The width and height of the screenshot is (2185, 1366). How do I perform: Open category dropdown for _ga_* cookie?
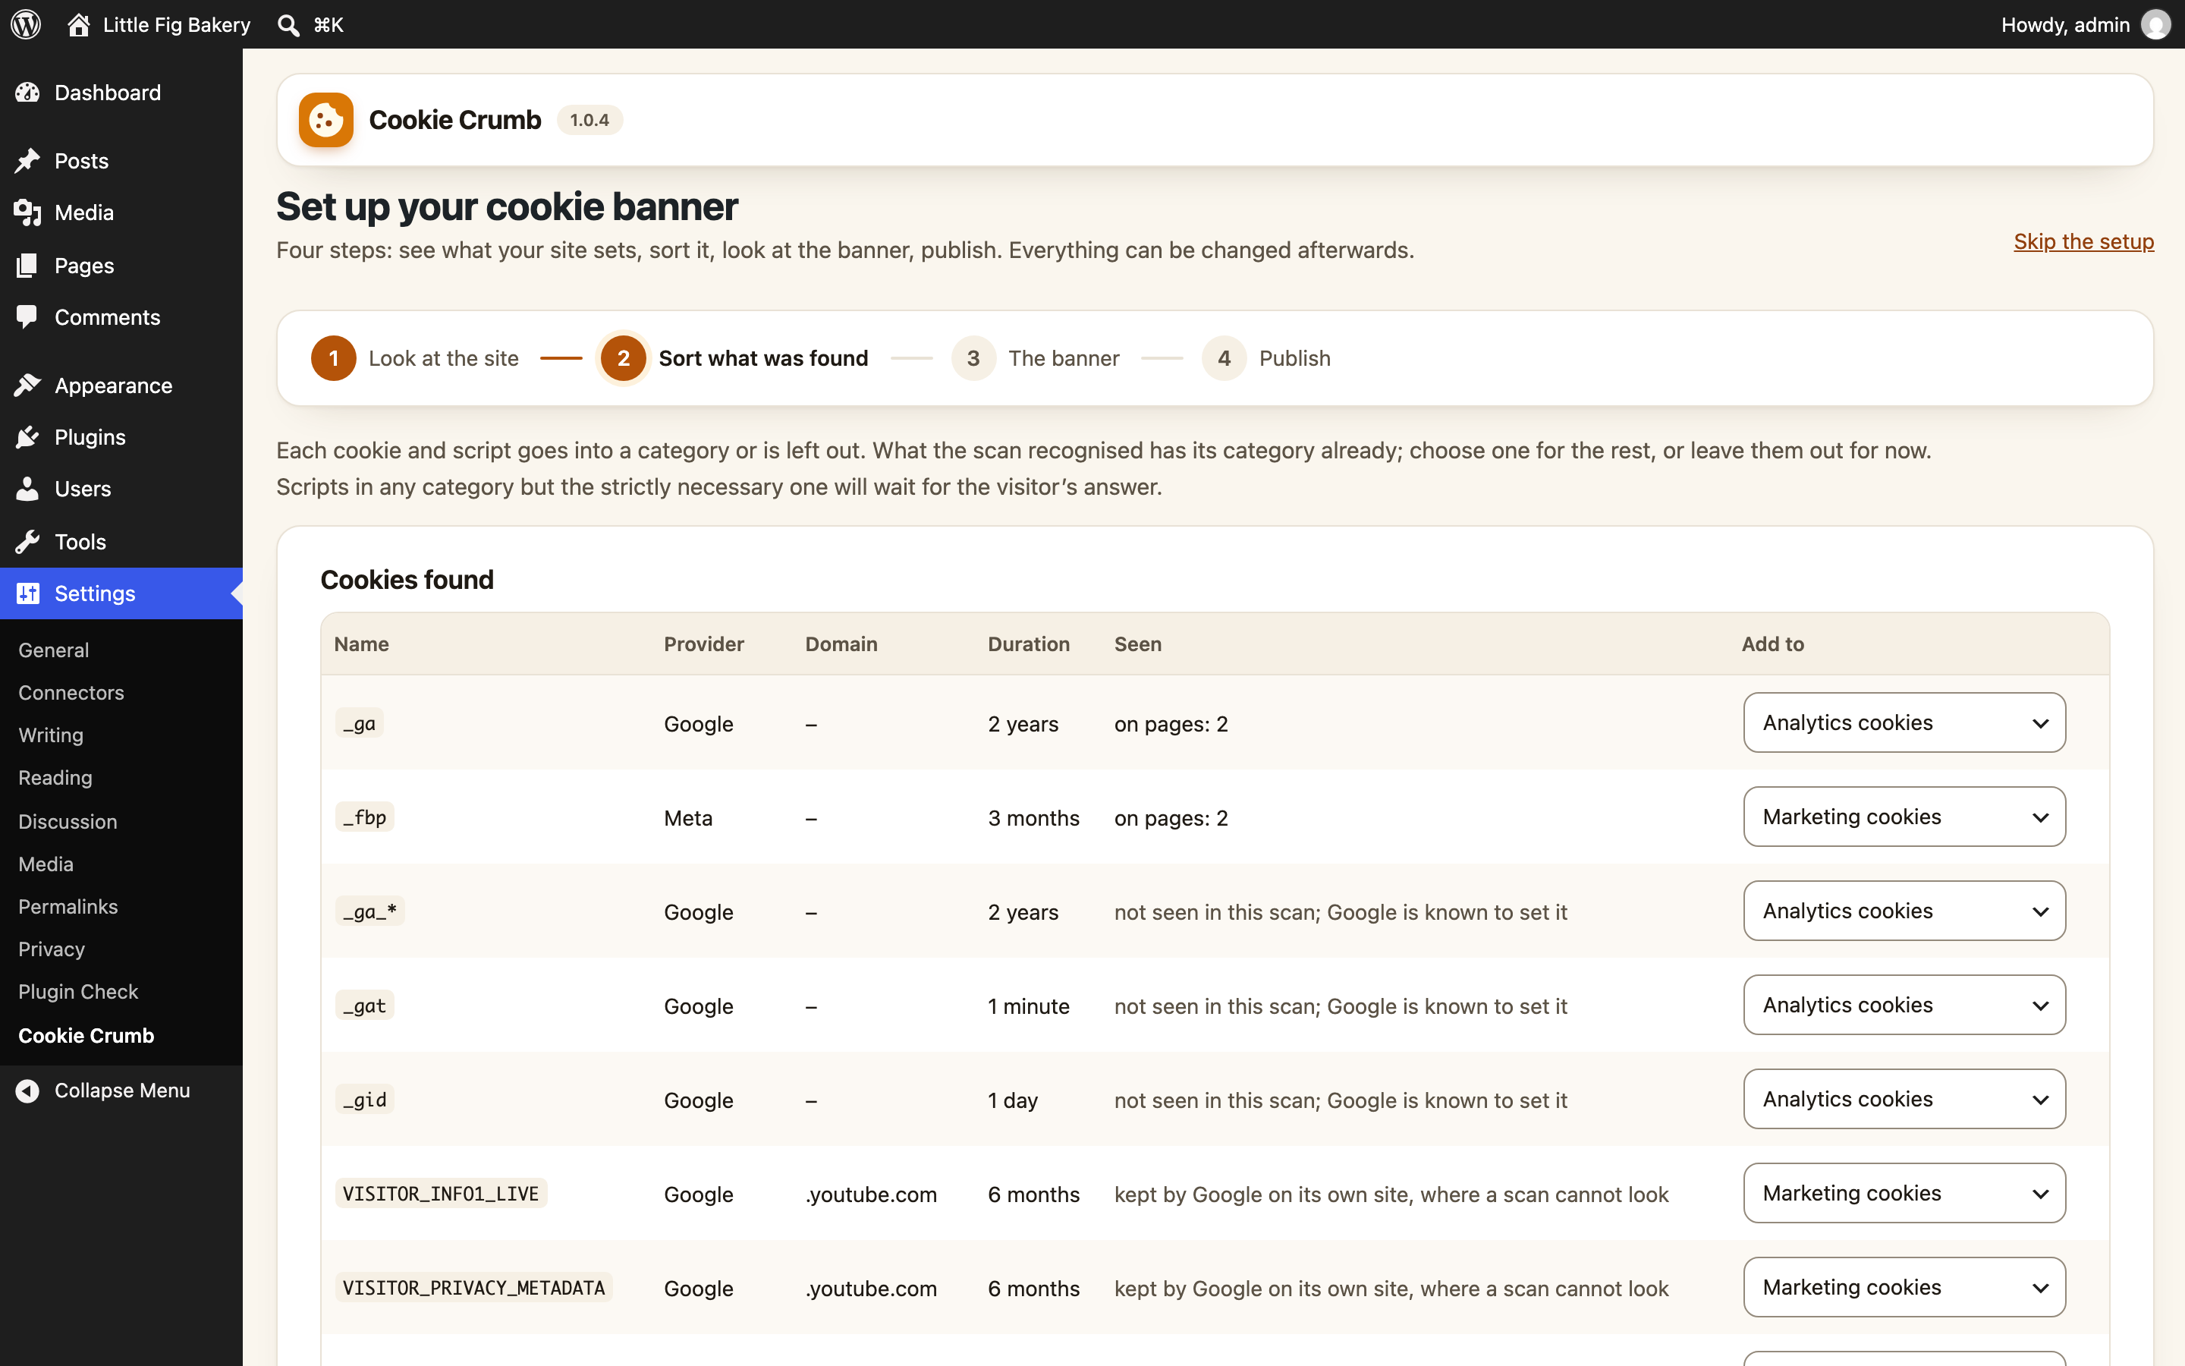click(1904, 911)
